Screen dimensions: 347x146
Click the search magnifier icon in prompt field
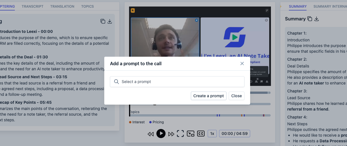coord(116,82)
